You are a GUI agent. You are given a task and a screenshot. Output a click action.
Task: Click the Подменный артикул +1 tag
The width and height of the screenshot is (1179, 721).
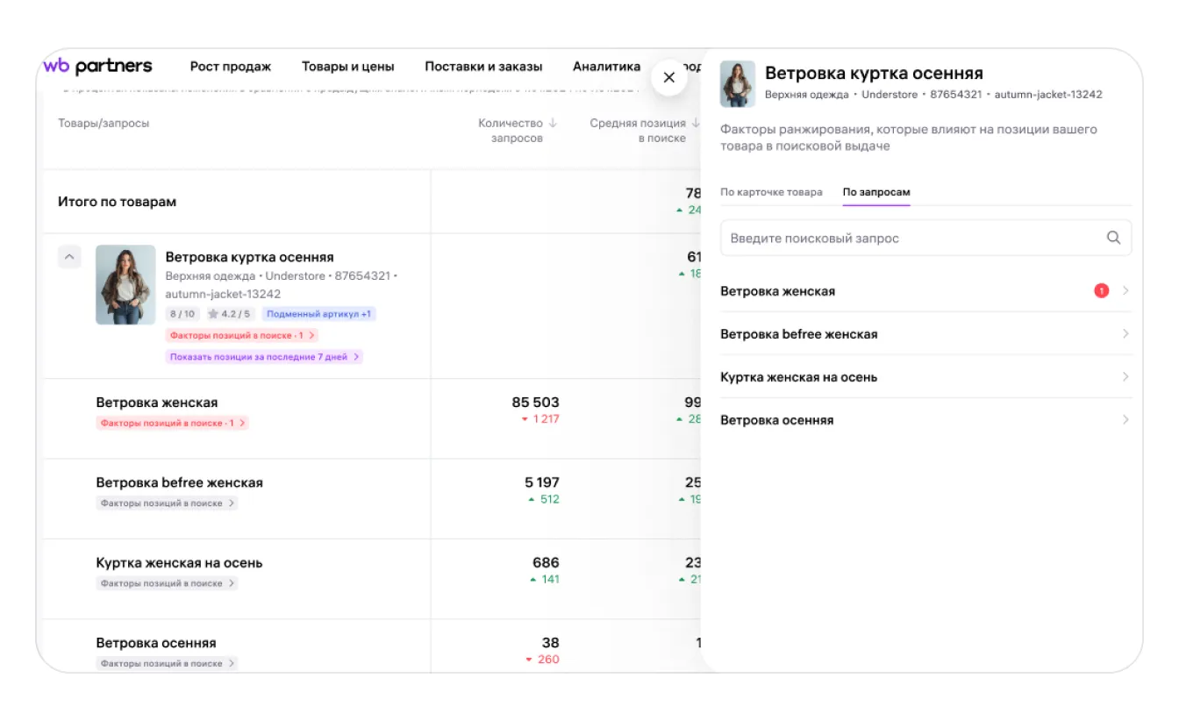[318, 314]
